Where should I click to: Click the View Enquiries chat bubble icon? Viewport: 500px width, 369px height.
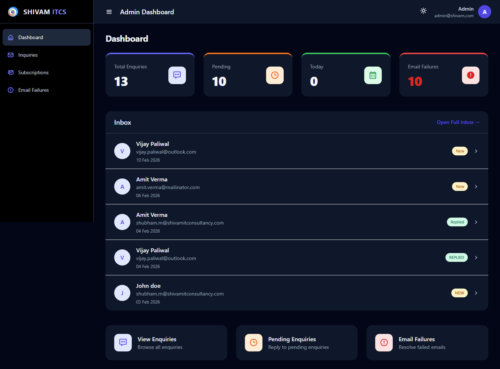(123, 343)
